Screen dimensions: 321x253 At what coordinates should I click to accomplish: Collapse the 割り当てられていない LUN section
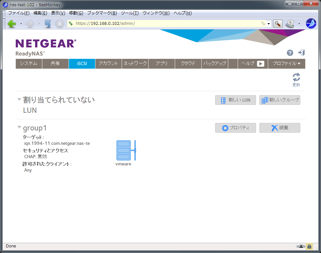19,99
